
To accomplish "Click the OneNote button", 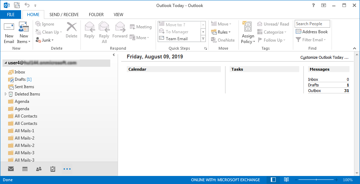I will click(223, 40).
